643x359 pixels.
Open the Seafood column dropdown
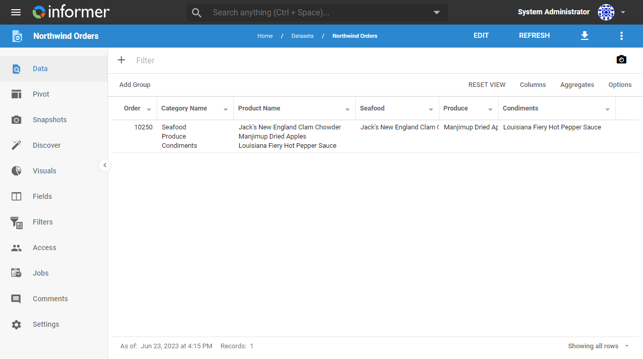[431, 109]
